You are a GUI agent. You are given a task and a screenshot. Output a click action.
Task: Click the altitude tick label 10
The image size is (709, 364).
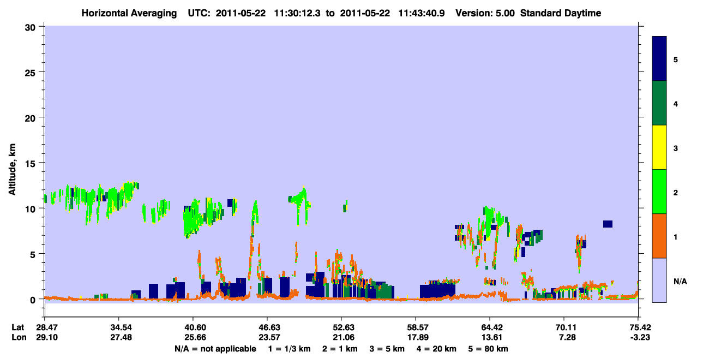click(32, 208)
